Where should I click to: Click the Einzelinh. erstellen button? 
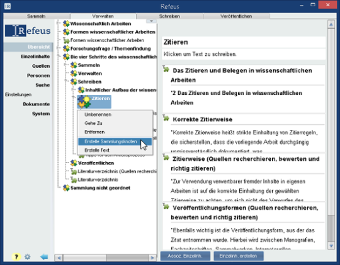(x=238, y=256)
